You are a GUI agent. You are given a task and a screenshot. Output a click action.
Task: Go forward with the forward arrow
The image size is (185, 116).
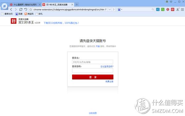tap(16, 10)
